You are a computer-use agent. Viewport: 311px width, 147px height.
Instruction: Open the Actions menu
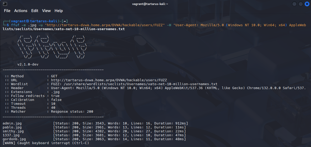point(21,11)
